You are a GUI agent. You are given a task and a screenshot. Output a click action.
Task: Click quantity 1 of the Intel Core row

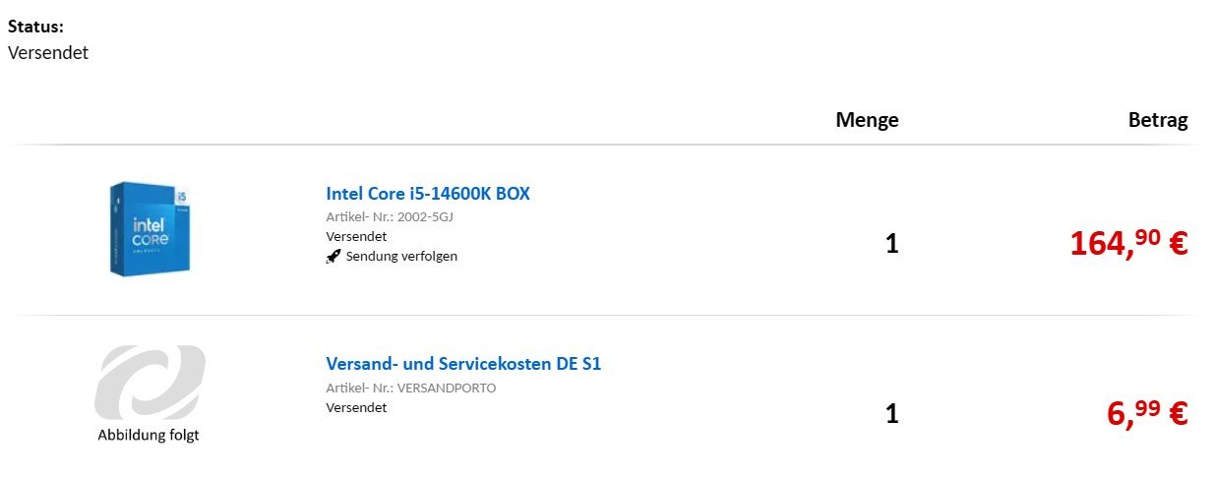[x=891, y=243]
